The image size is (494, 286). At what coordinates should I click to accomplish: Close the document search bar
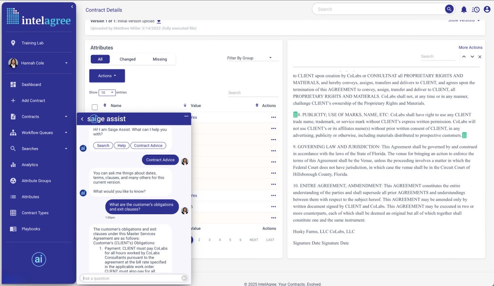tap(480, 57)
